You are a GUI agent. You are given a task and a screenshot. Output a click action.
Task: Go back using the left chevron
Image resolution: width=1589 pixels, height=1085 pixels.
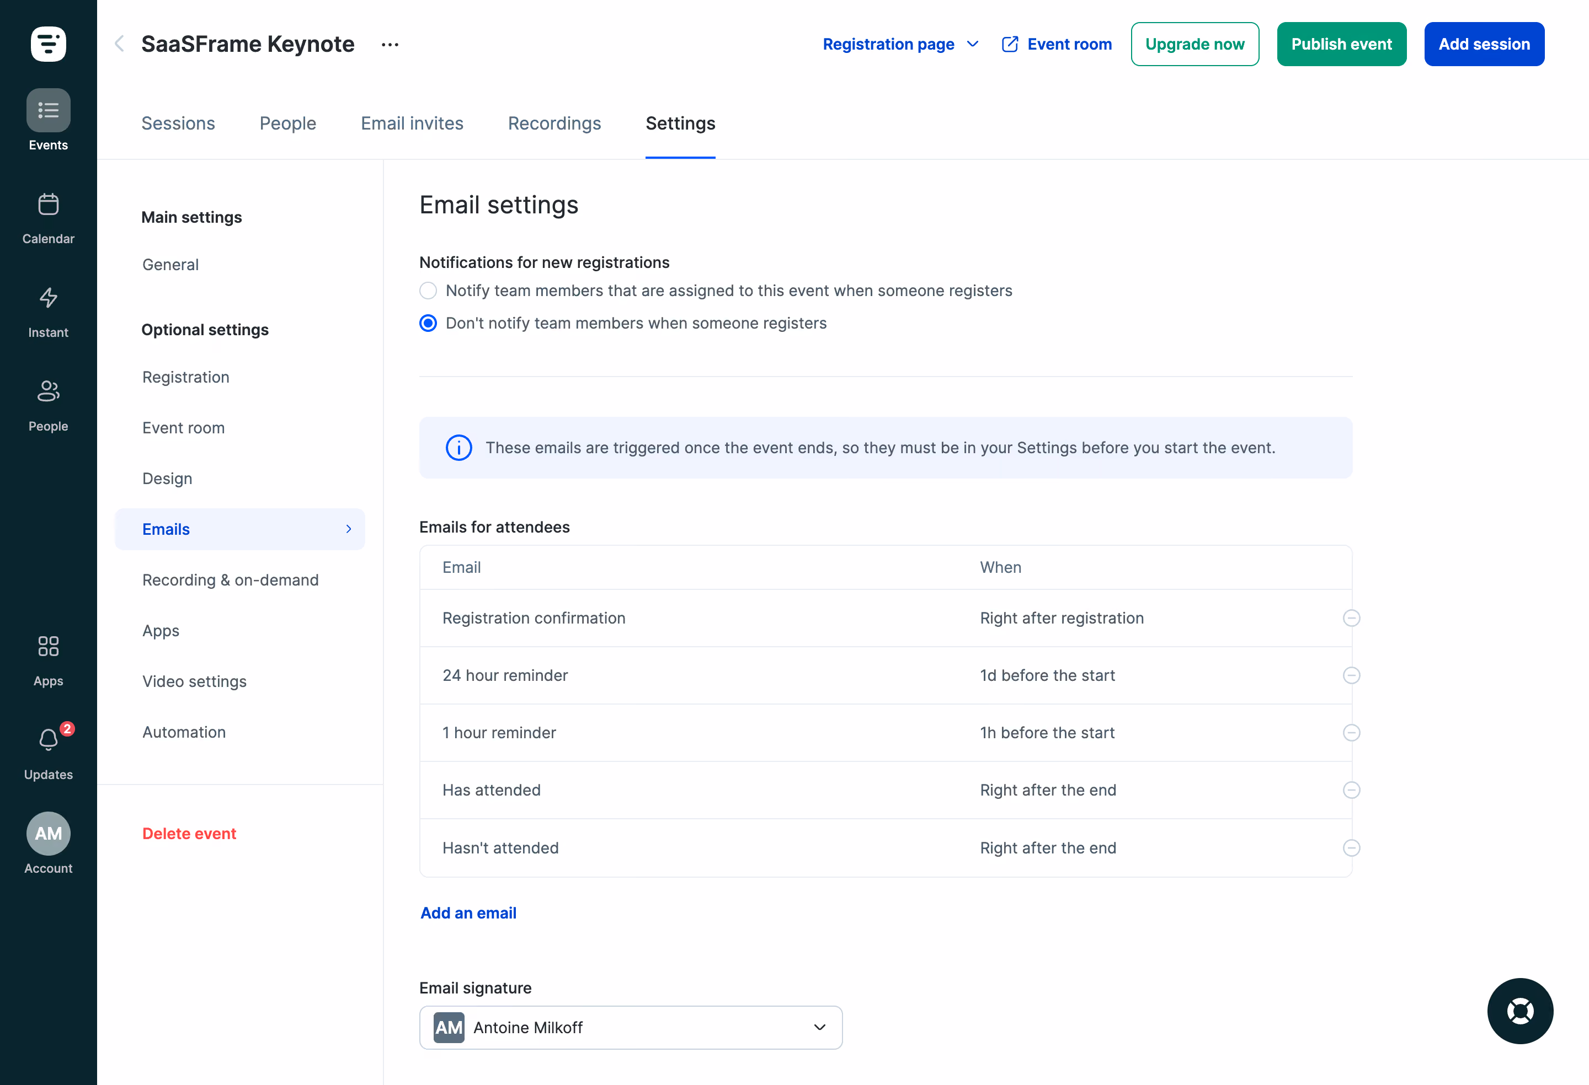pyautogui.click(x=119, y=44)
